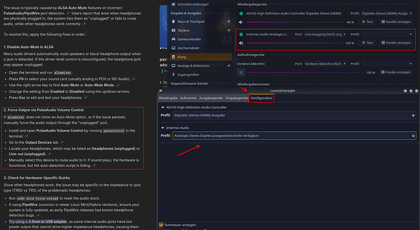Click the citation icon after 'Auto-Mute Mode.'
This screenshot has height=230, width=420.
tap(118, 85)
